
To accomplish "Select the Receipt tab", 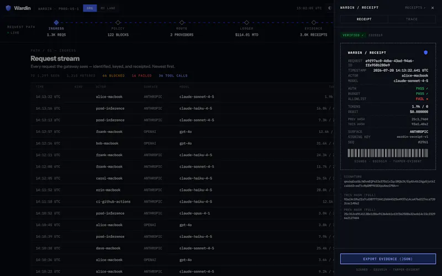I will click(364, 19).
